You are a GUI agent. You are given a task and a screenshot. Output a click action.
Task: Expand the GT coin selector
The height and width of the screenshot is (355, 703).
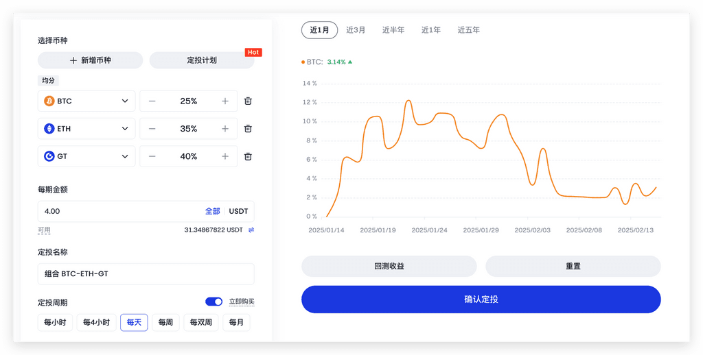(87, 156)
